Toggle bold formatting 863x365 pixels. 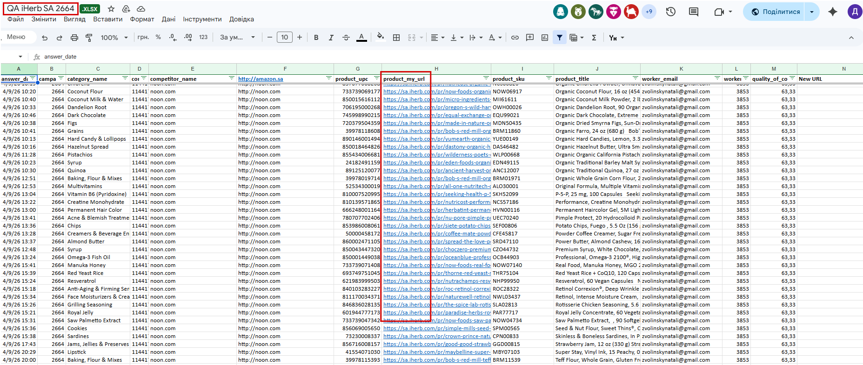(x=316, y=38)
